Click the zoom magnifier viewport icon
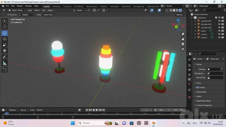Screen dimensions: 226x127 pos(183,34)
